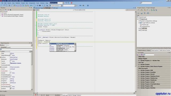Viewport: 171px width, 96px height.
Task: Select Project1PCH1.h in the Project Manager
Action: 146,27
